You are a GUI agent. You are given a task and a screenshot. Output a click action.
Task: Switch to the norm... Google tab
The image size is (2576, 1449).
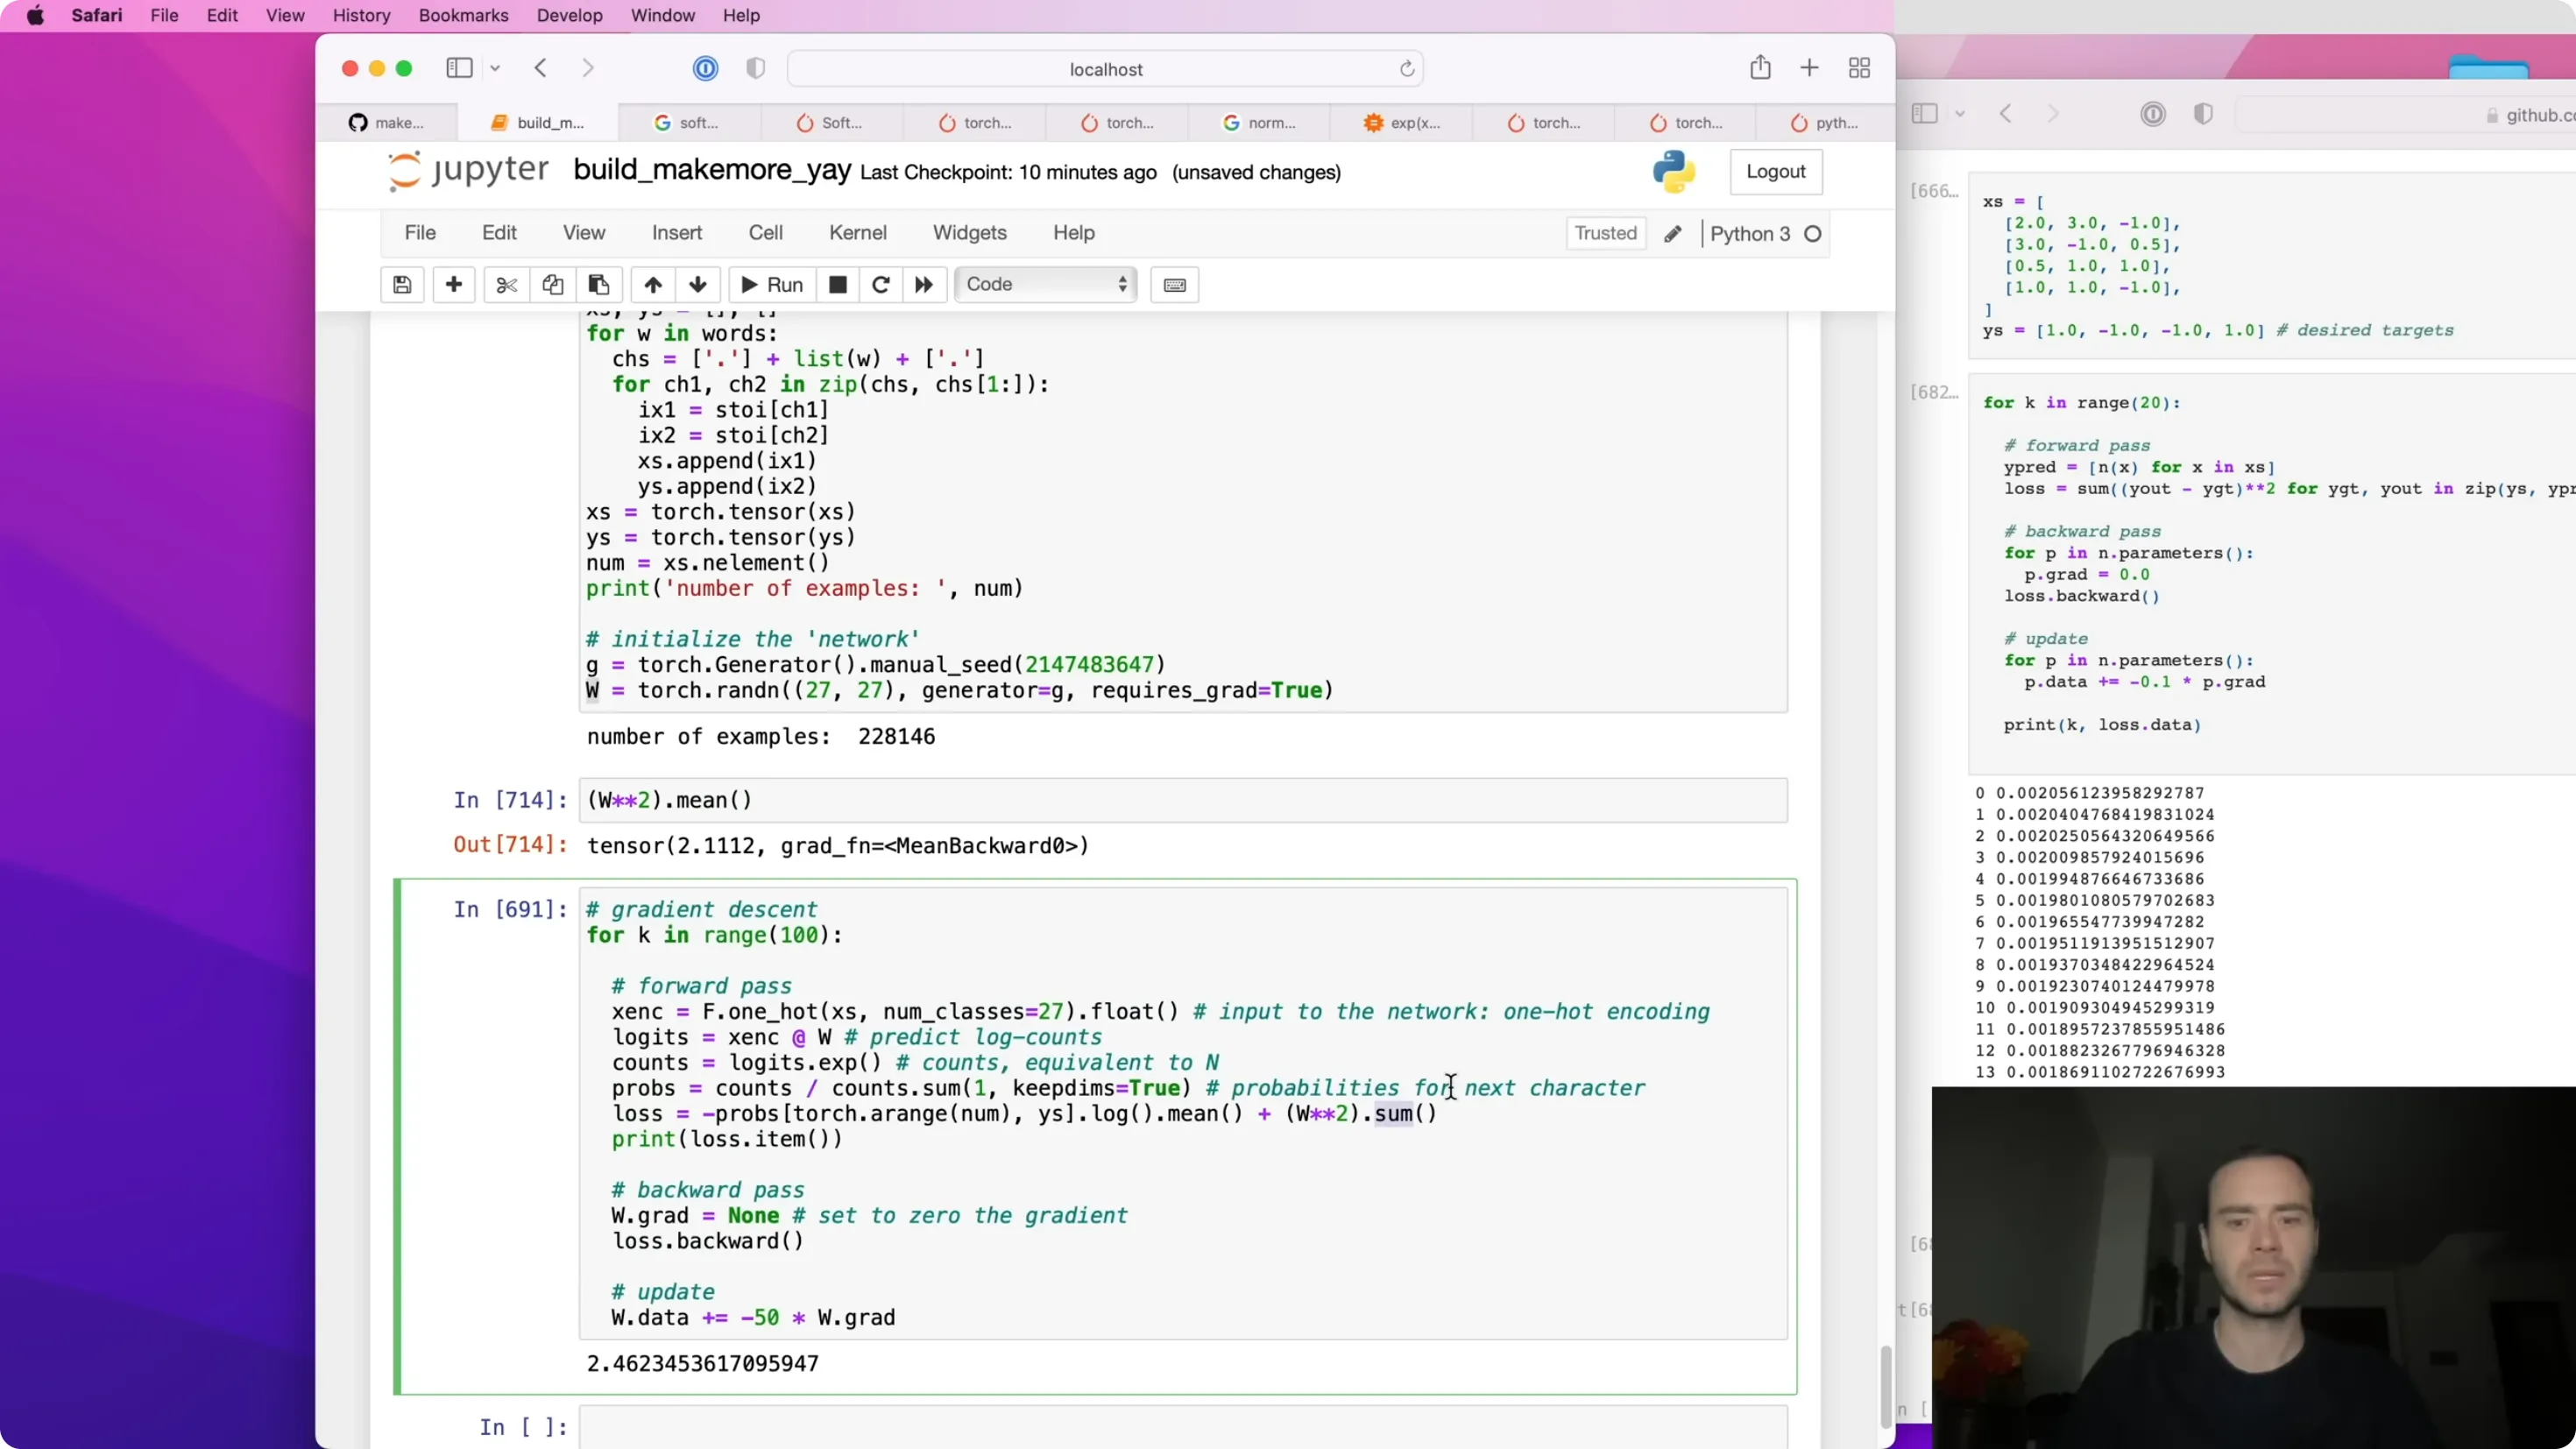coord(1260,123)
